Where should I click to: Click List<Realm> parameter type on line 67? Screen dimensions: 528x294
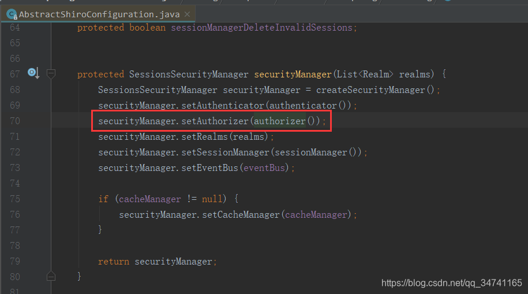click(x=365, y=74)
